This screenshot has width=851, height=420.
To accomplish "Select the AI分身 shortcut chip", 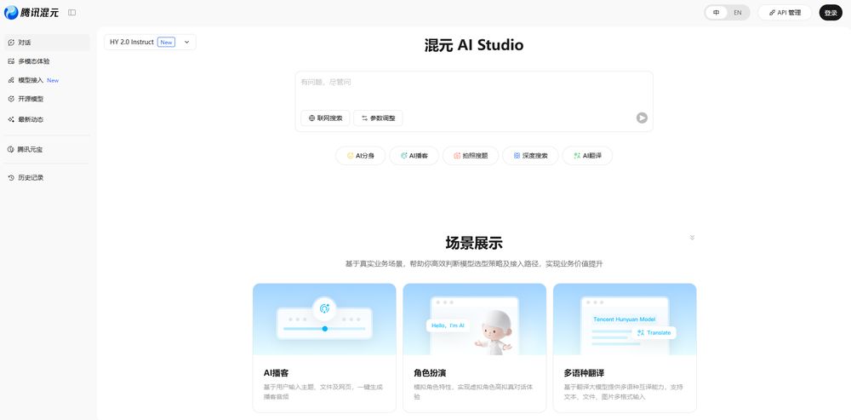I will click(360, 155).
